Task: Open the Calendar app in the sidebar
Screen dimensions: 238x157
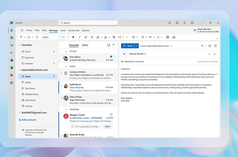Action: click(x=11, y=38)
